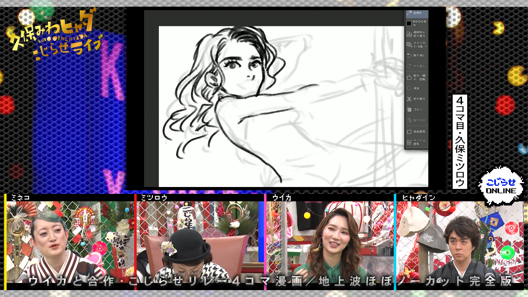Click the paste (貼り付け) icon
This screenshot has width=528, height=297.
[x=409, y=120]
